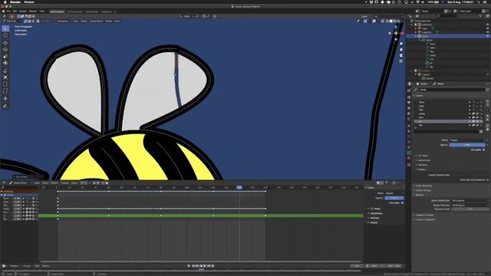This screenshot has width=491, height=276.
Task: Enable the Masks checkbox in the dopesheet sidebar
Action: [372, 209]
